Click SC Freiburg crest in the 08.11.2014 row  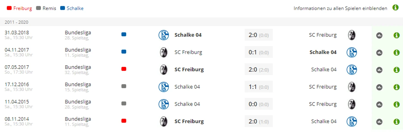coord(164,122)
